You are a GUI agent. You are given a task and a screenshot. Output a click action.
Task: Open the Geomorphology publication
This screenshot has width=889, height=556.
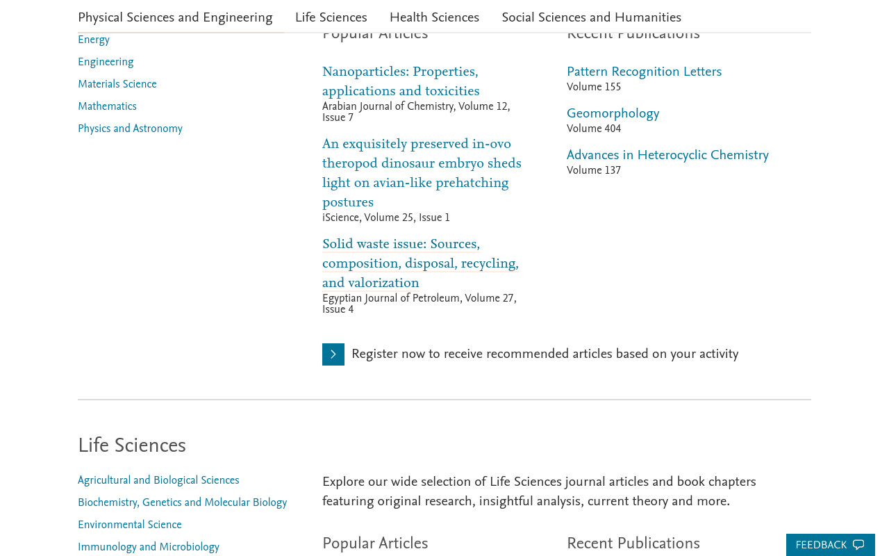(x=613, y=114)
